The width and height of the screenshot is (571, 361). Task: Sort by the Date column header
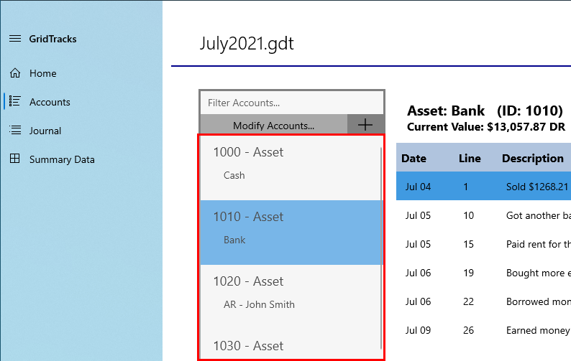[414, 158]
